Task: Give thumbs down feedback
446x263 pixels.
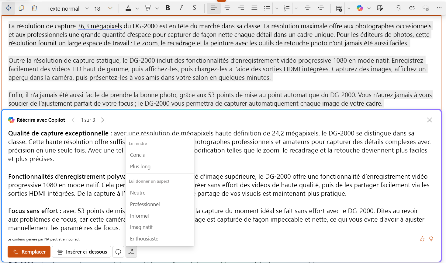Action: pos(431,239)
